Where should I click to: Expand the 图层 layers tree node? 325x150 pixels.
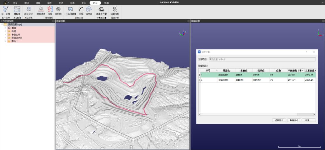tap(5, 28)
